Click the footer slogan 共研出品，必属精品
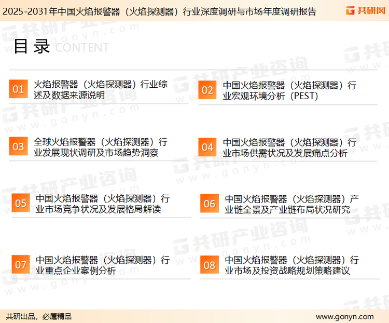 39,316
